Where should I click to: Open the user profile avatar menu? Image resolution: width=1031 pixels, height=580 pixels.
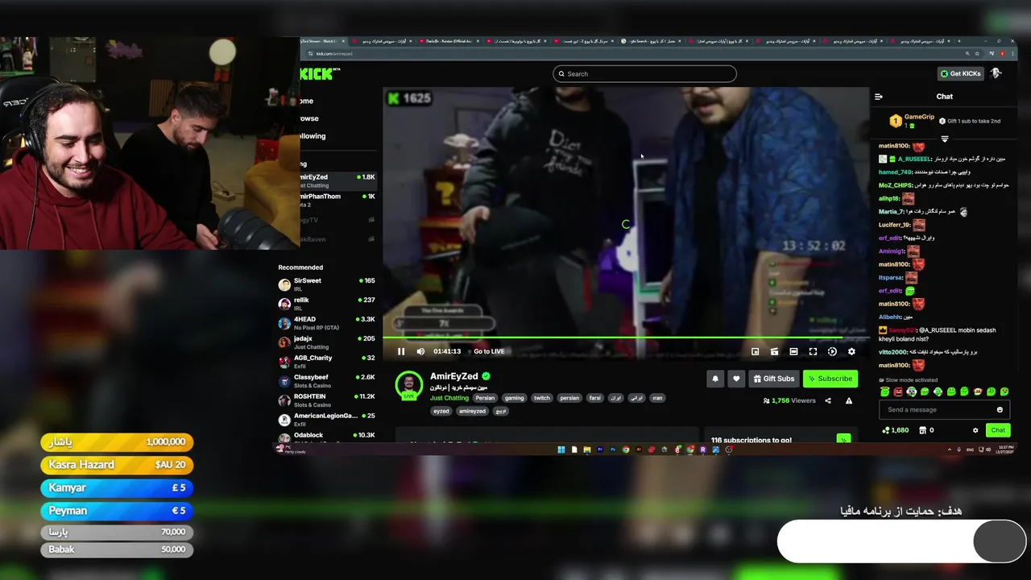pos(996,73)
